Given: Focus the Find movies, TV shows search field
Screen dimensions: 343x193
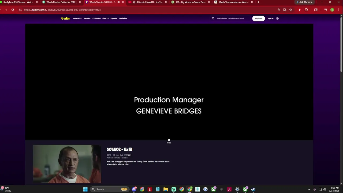Looking at the screenshot, I should click(x=230, y=18).
